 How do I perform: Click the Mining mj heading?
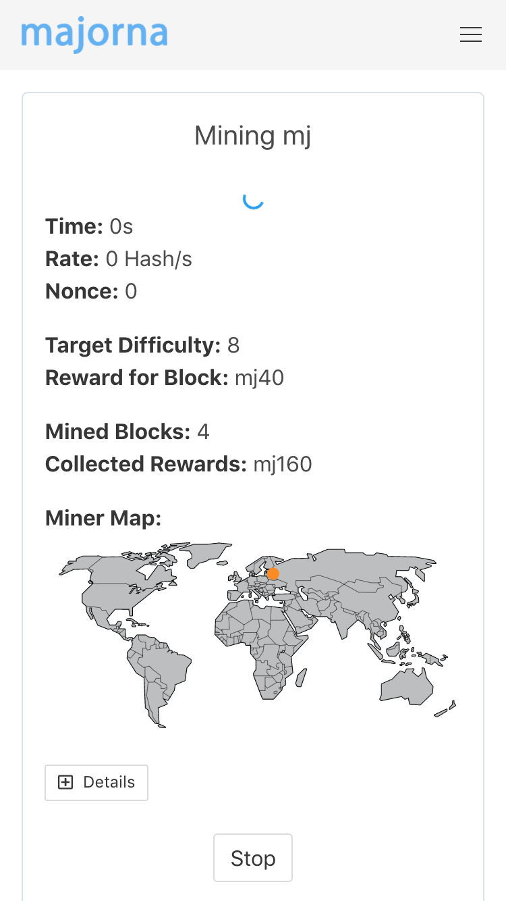(x=252, y=135)
